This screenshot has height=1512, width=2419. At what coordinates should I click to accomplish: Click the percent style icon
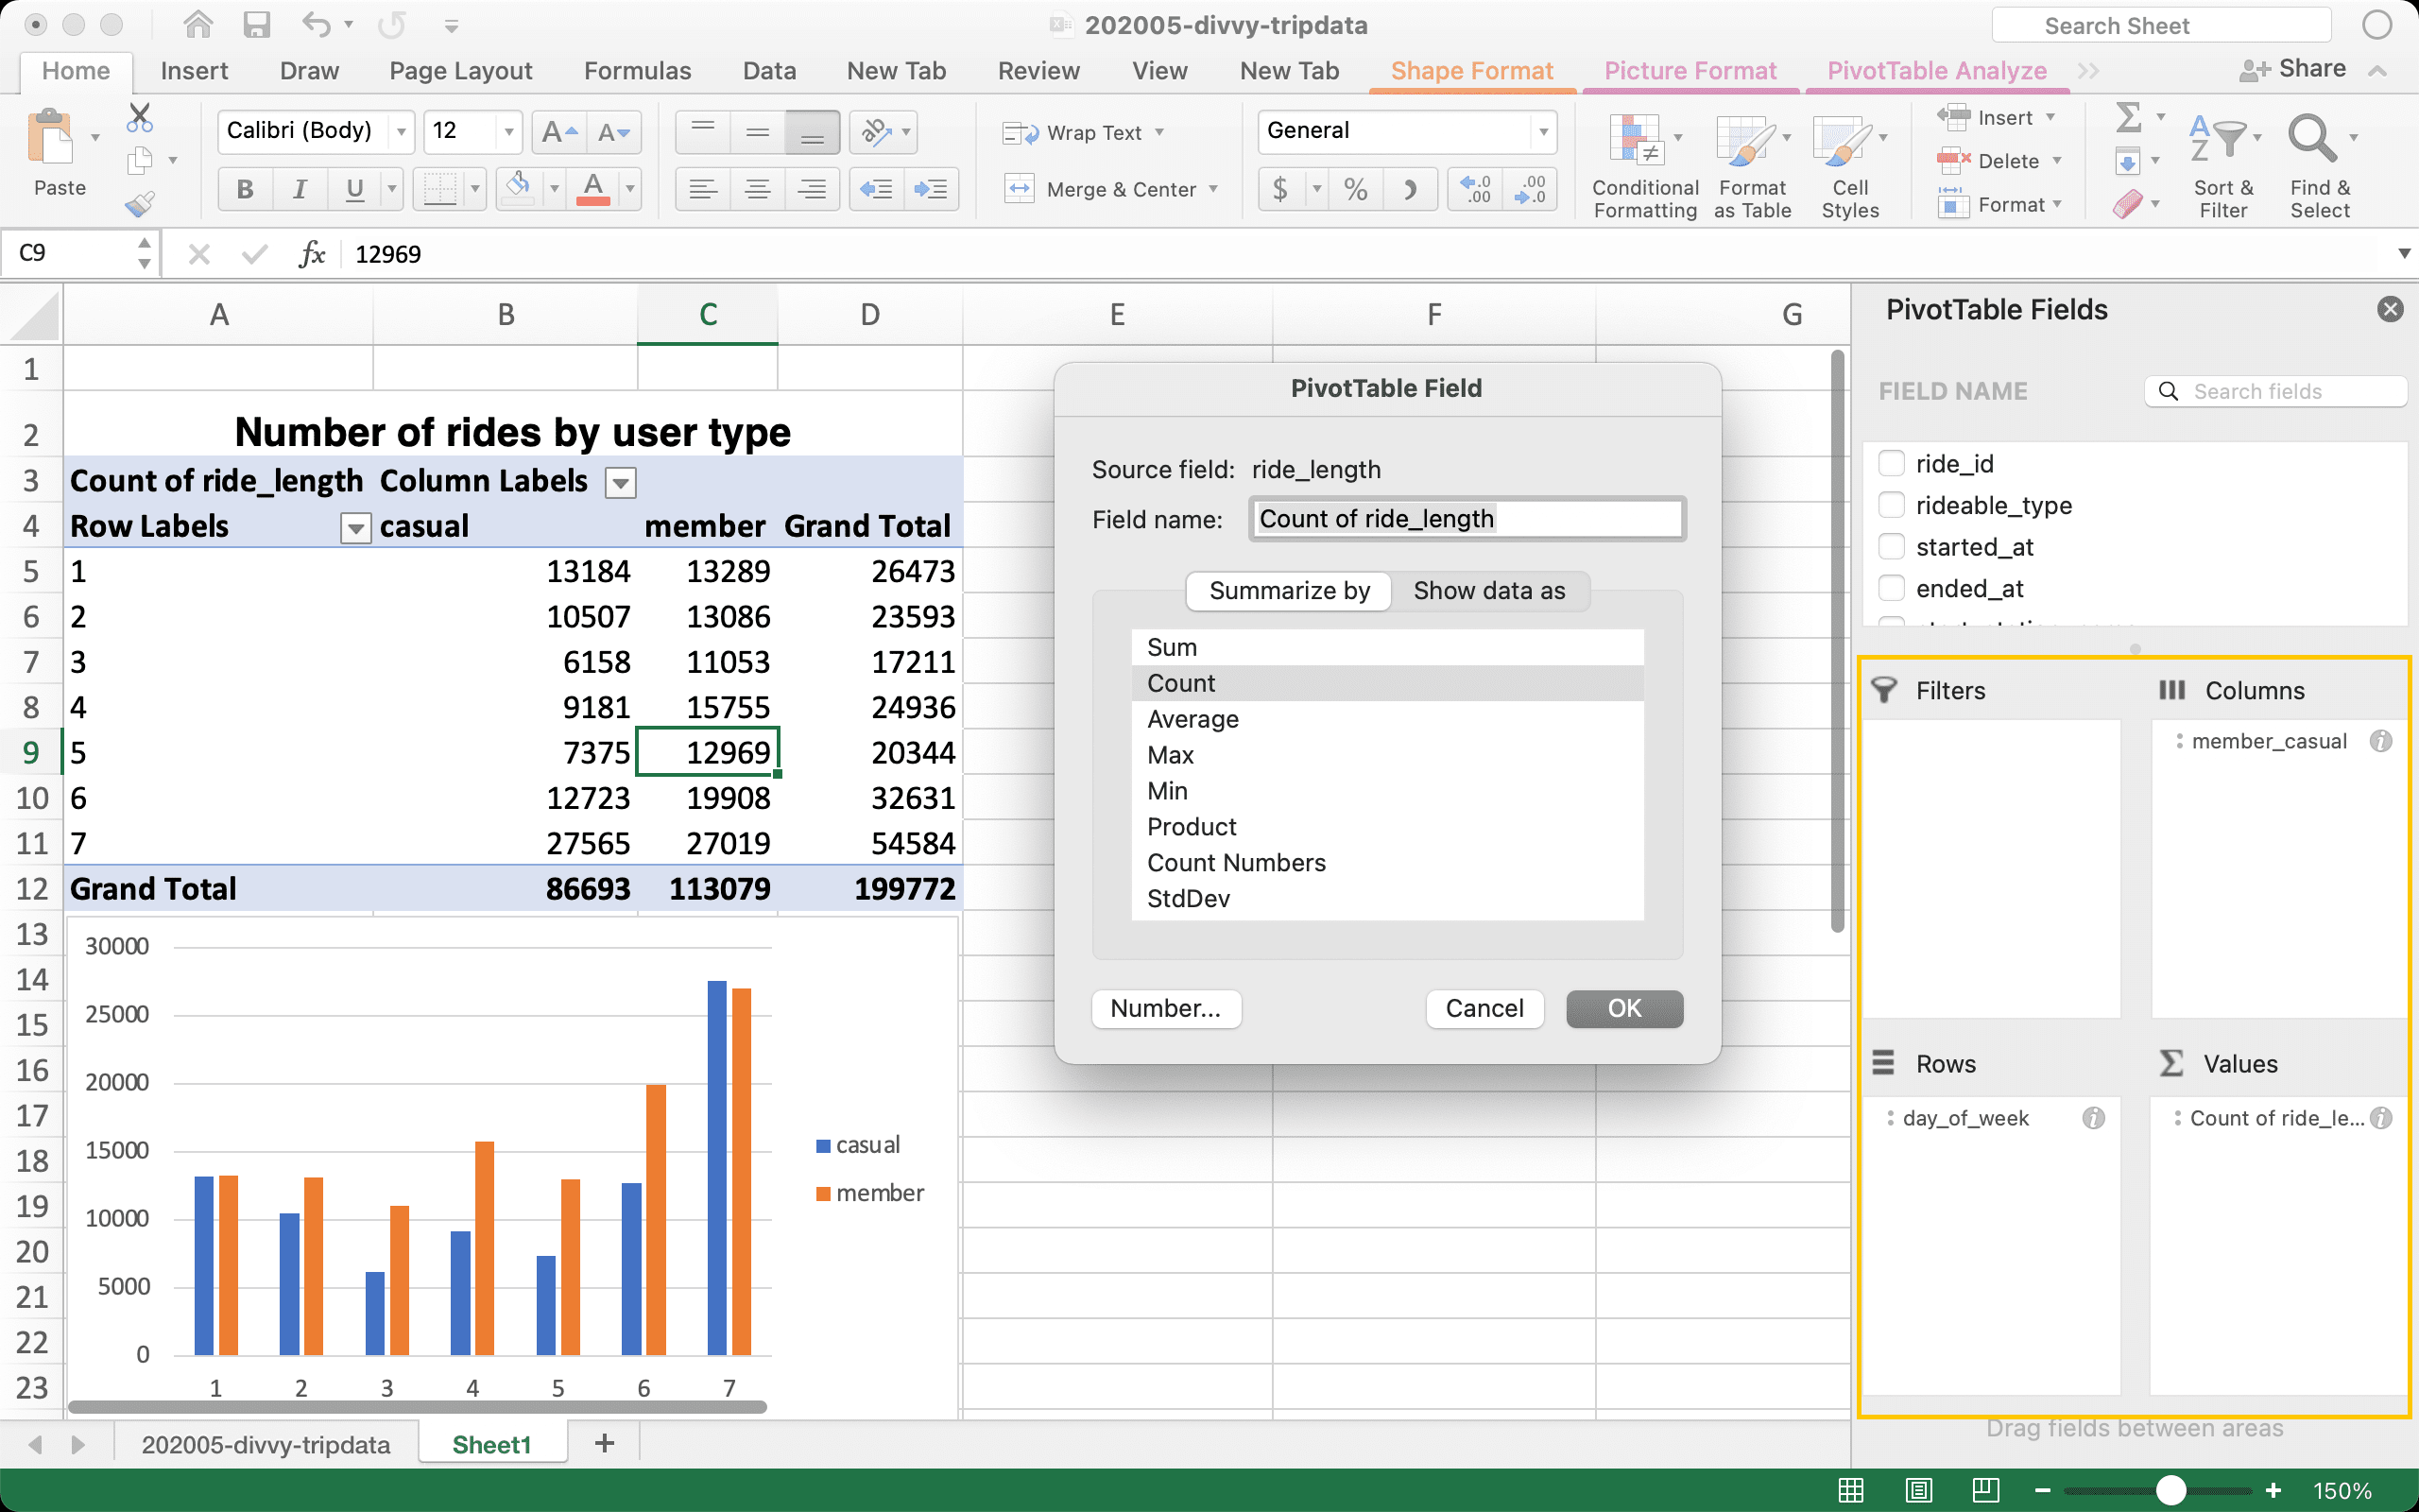pyautogui.click(x=1355, y=189)
